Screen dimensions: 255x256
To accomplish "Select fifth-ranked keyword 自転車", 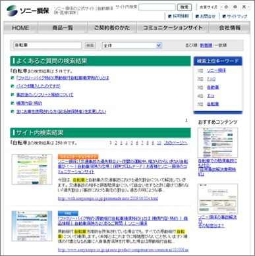I will coord(213,104).
